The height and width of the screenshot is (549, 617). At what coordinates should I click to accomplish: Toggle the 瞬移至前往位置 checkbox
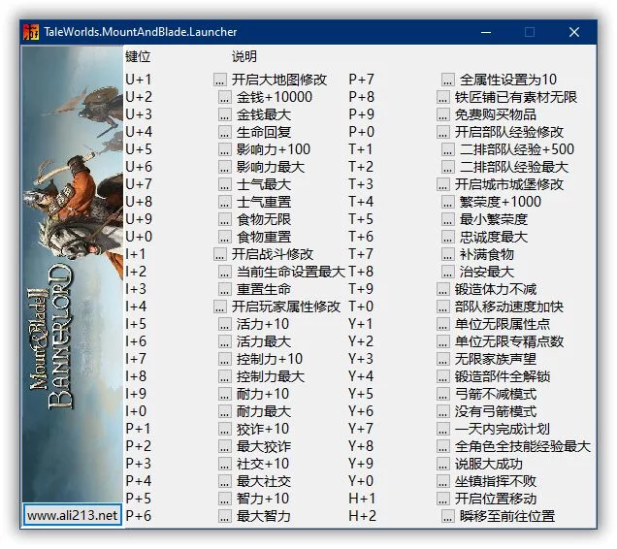pos(448,516)
